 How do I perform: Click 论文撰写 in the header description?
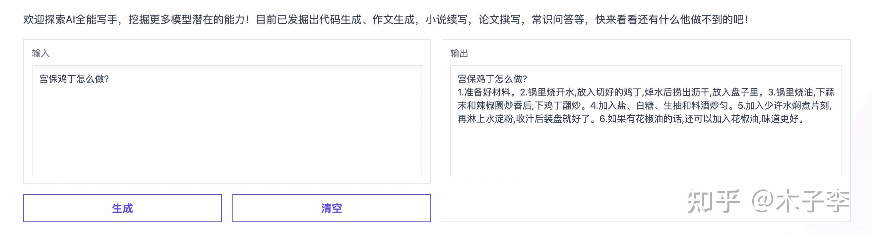(x=499, y=20)
